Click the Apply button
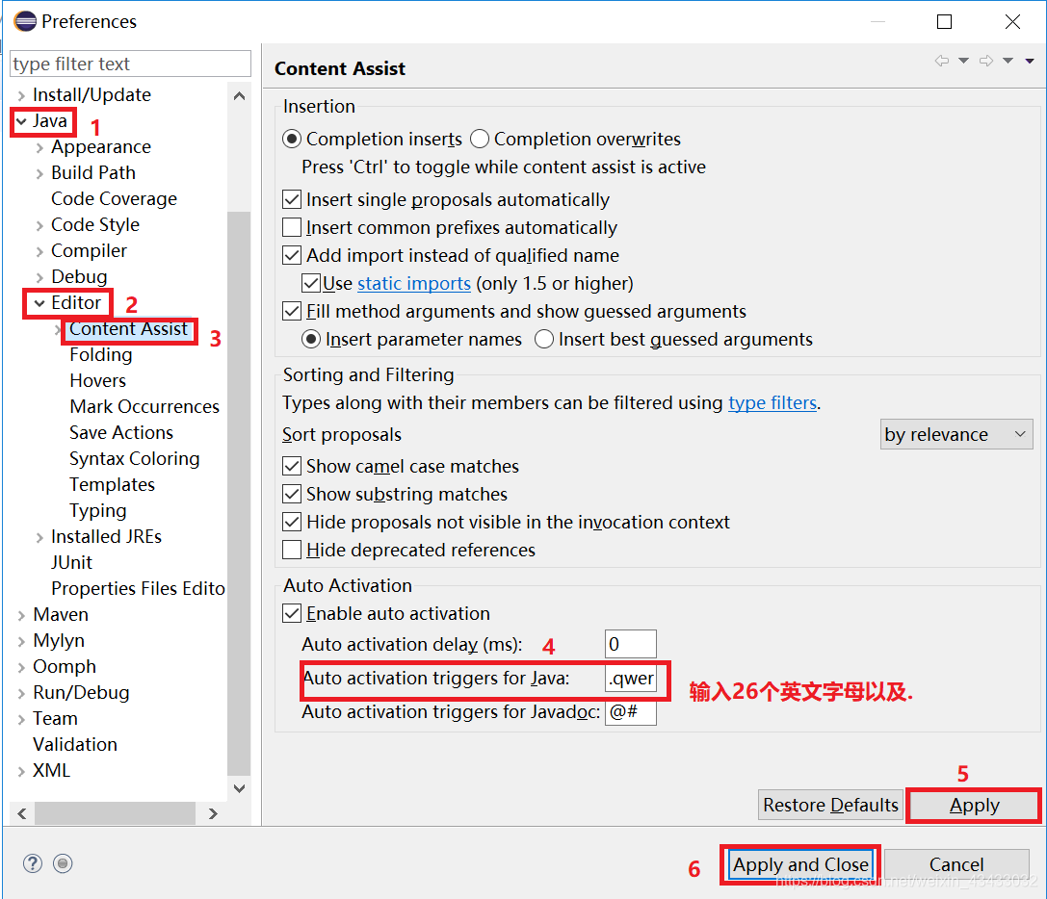The width and height of the screenshot is (1047, 899). [x=974, y=806]
